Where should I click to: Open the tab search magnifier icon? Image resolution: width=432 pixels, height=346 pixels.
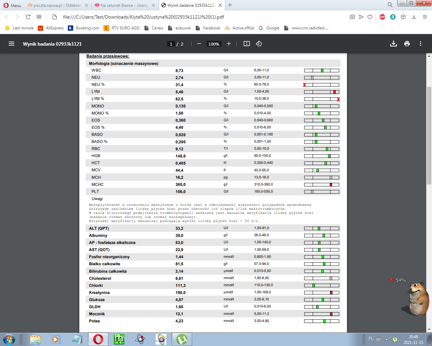[390, 5]
